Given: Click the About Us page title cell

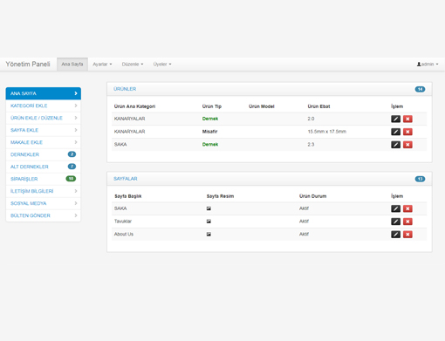Looking at the screenshot, I should point(124,234).
